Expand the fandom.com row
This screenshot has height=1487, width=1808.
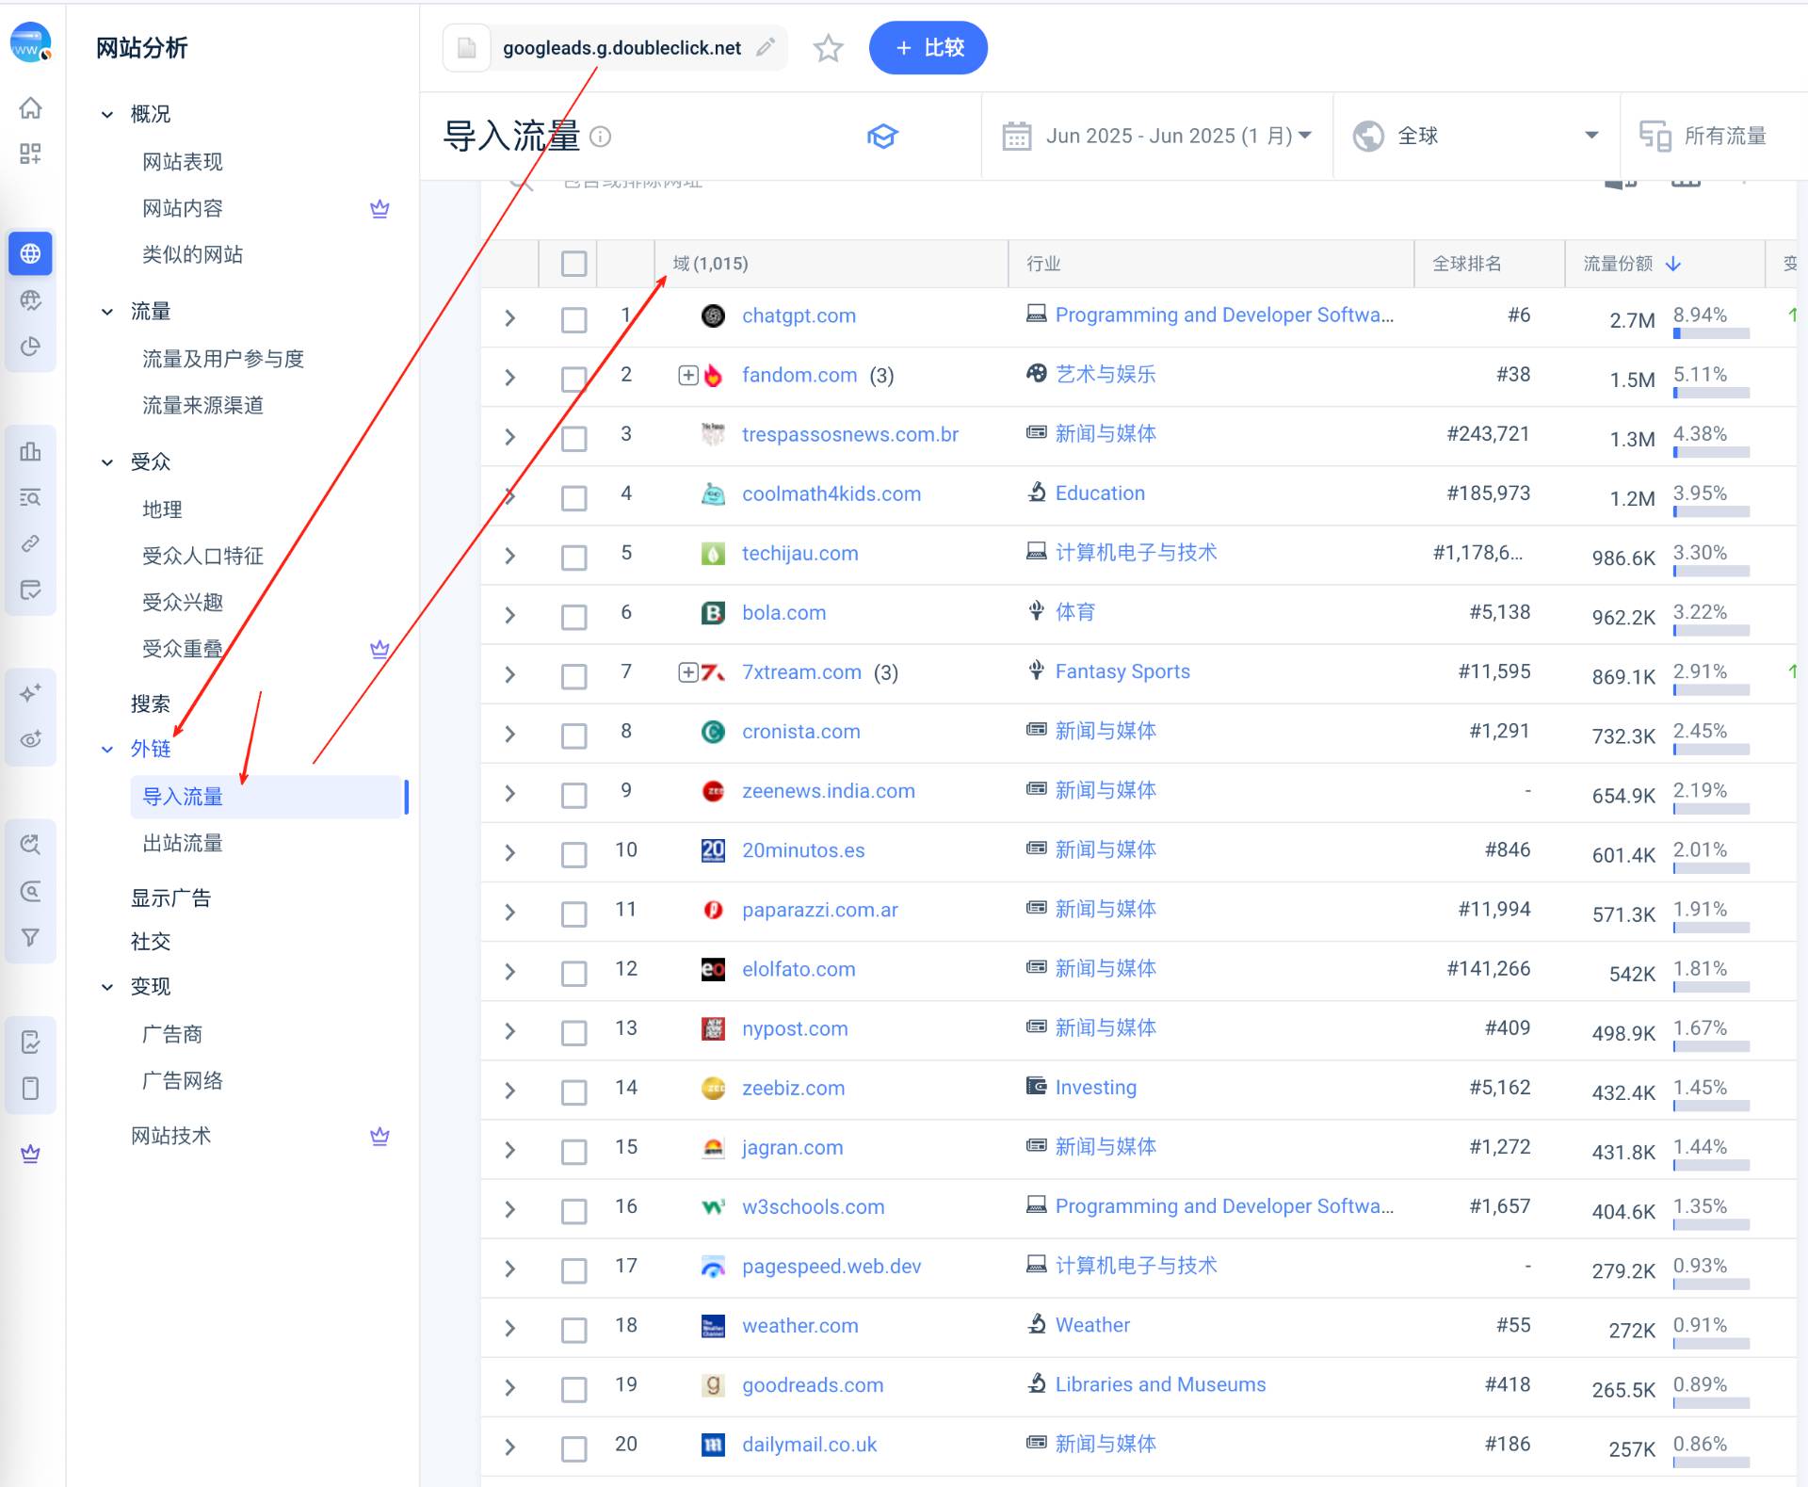(x=509, y=378)
